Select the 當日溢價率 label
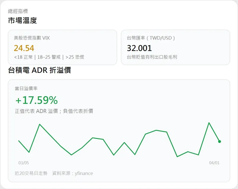This screenshot has width=238, height=189. pos(26,89)
